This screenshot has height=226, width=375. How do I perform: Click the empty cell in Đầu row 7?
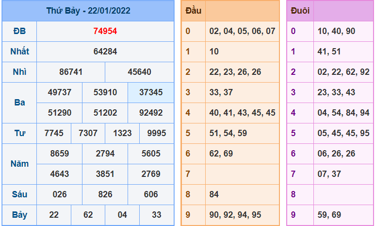pos(242,174)
